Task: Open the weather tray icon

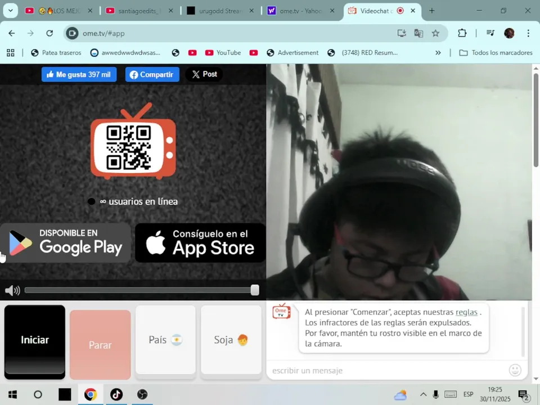Action: click(400, 395)
